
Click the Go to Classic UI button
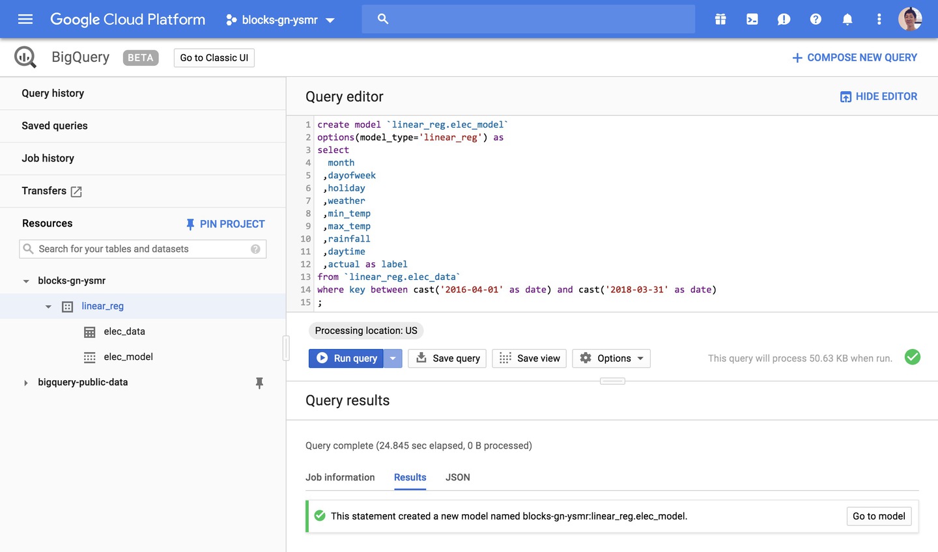click(214, 58)
